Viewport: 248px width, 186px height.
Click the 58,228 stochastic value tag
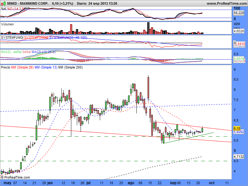[x=239, y=13]
